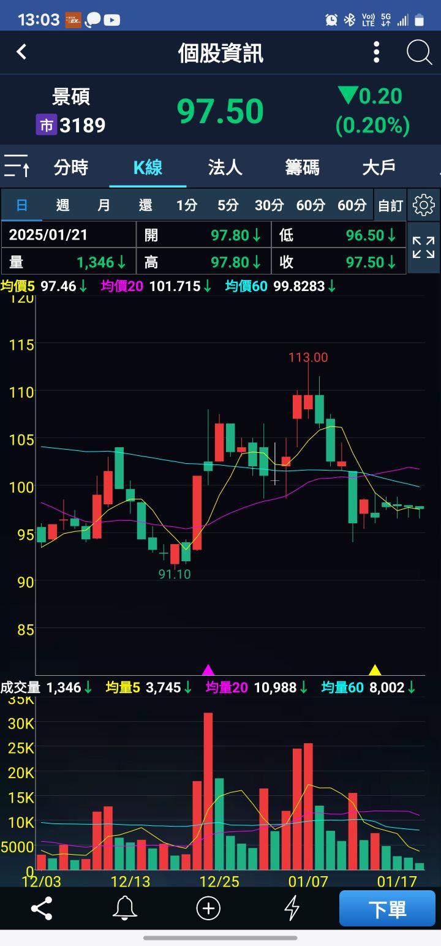The width and height of the screenshot is (441, 946).
Task: Tap the Bluetooth status icon
Action: pos(350,20)
